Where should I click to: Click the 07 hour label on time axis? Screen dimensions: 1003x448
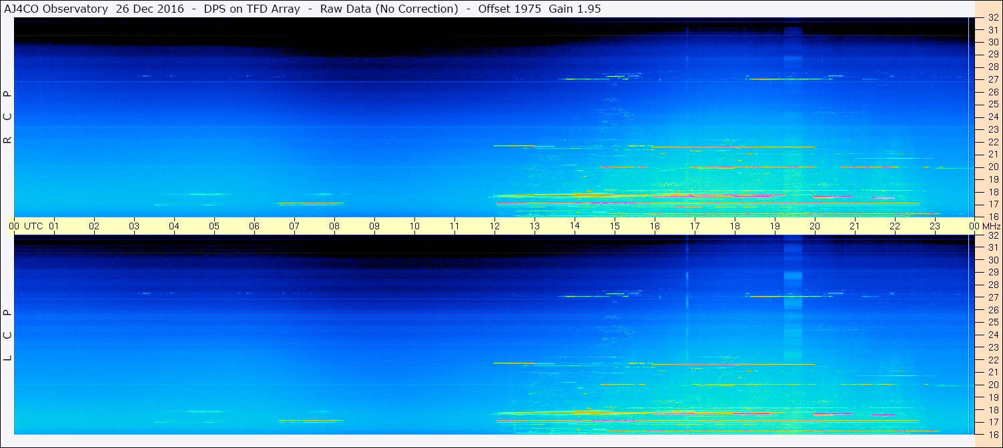[x=294, y=226]
